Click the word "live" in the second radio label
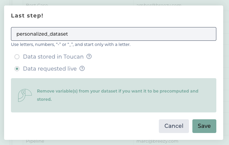229x145 pixels. pos(72,69)
